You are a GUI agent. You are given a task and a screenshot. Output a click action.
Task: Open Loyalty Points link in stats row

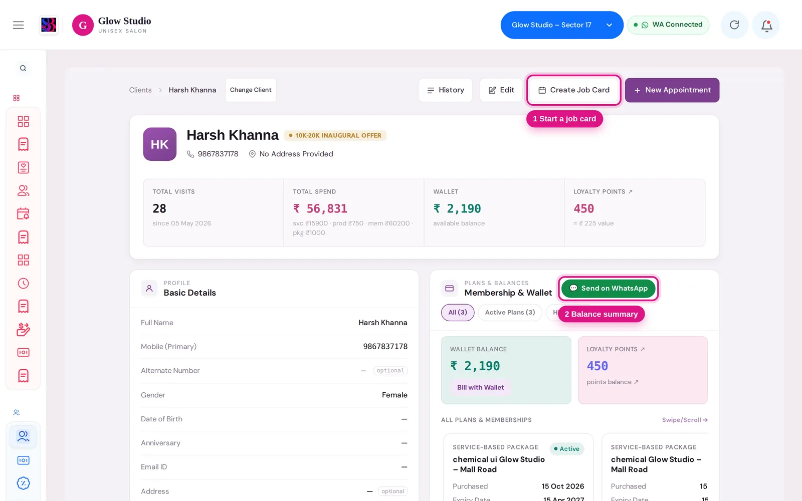(x=603, y=192)
